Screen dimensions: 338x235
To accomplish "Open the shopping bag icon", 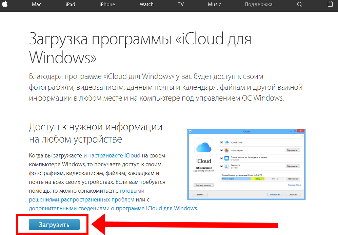I will (330, 4).
